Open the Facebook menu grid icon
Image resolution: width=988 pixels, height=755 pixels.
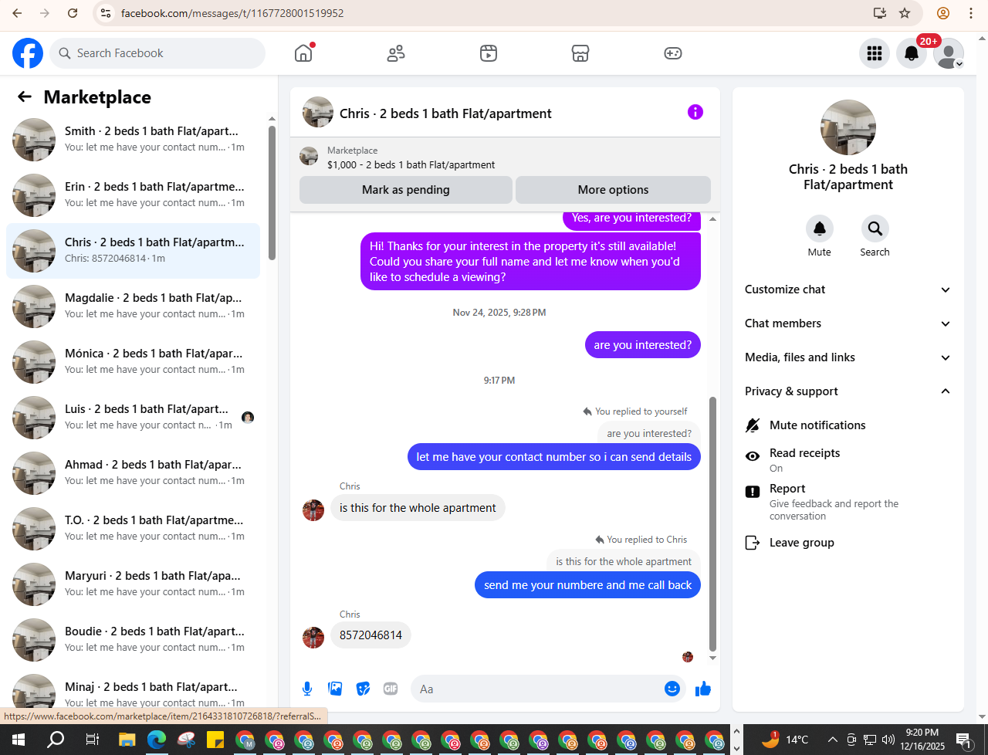coord(875,53)
